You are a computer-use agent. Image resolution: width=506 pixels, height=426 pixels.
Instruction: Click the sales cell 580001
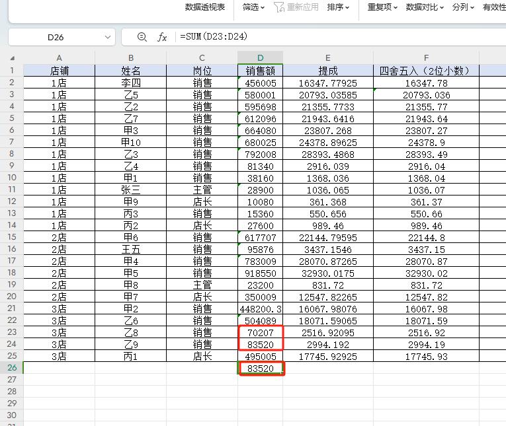pyautogui.click(x=261, y=95)
